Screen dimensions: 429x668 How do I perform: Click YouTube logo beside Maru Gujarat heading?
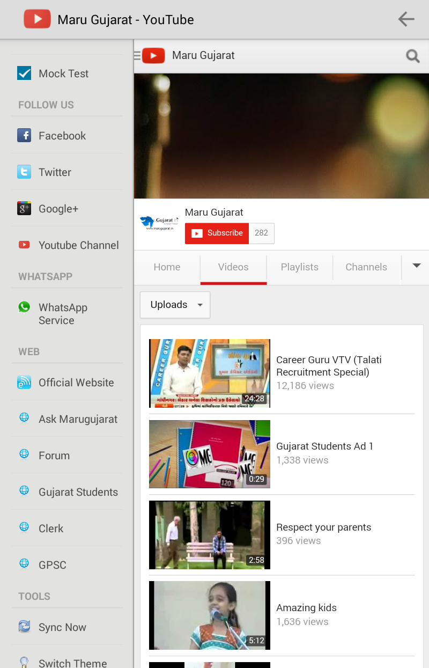point(153,56)
